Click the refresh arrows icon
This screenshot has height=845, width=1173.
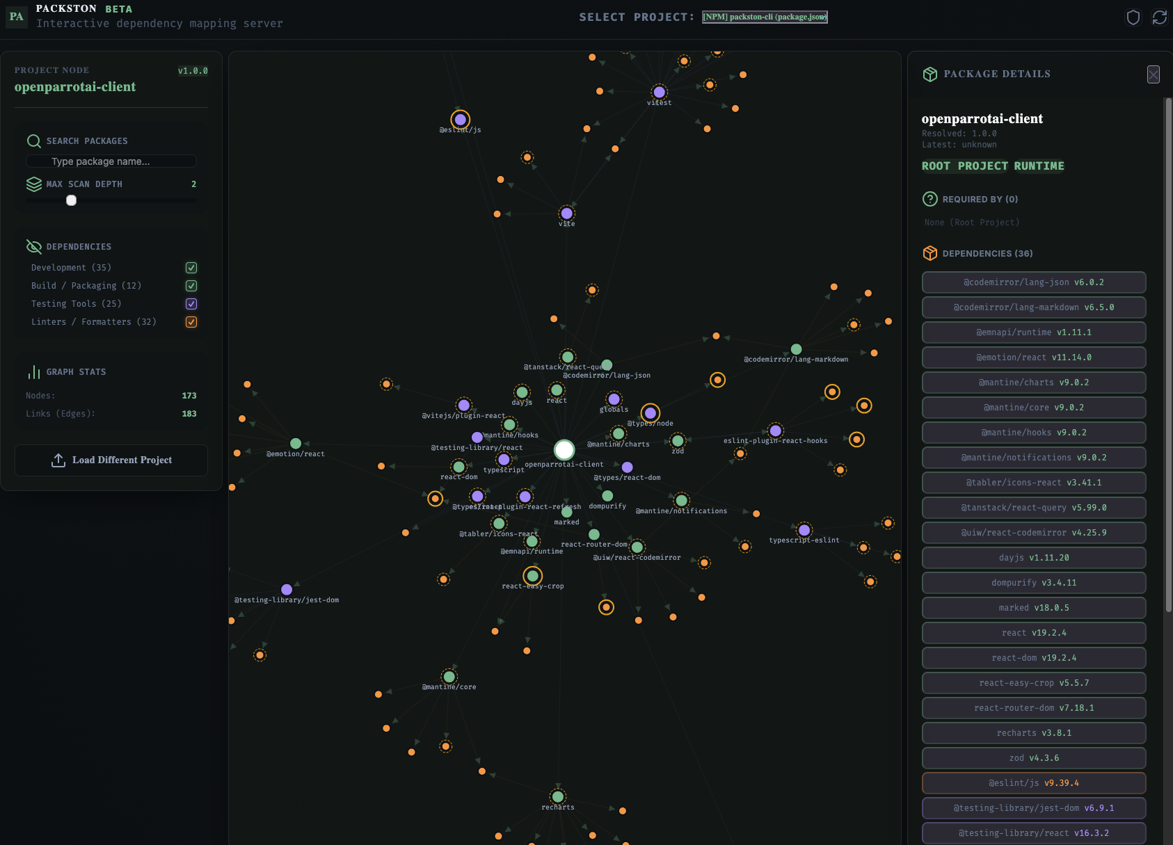coord(1160,17)
